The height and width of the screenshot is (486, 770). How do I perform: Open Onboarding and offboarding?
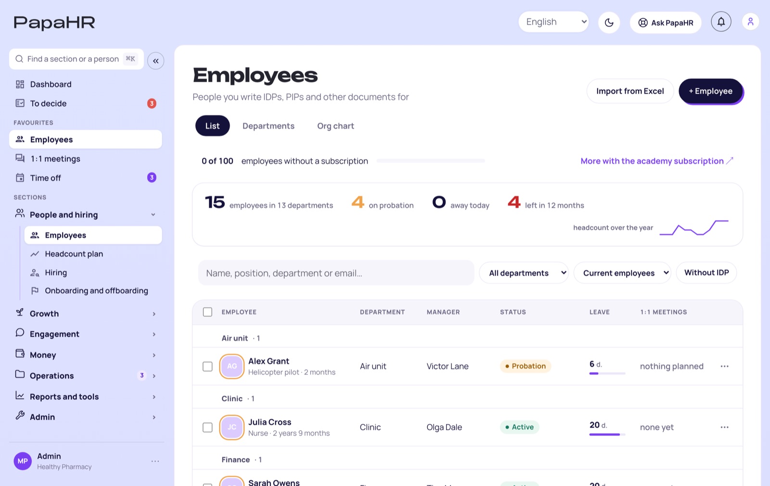click(x=93, y=291)
